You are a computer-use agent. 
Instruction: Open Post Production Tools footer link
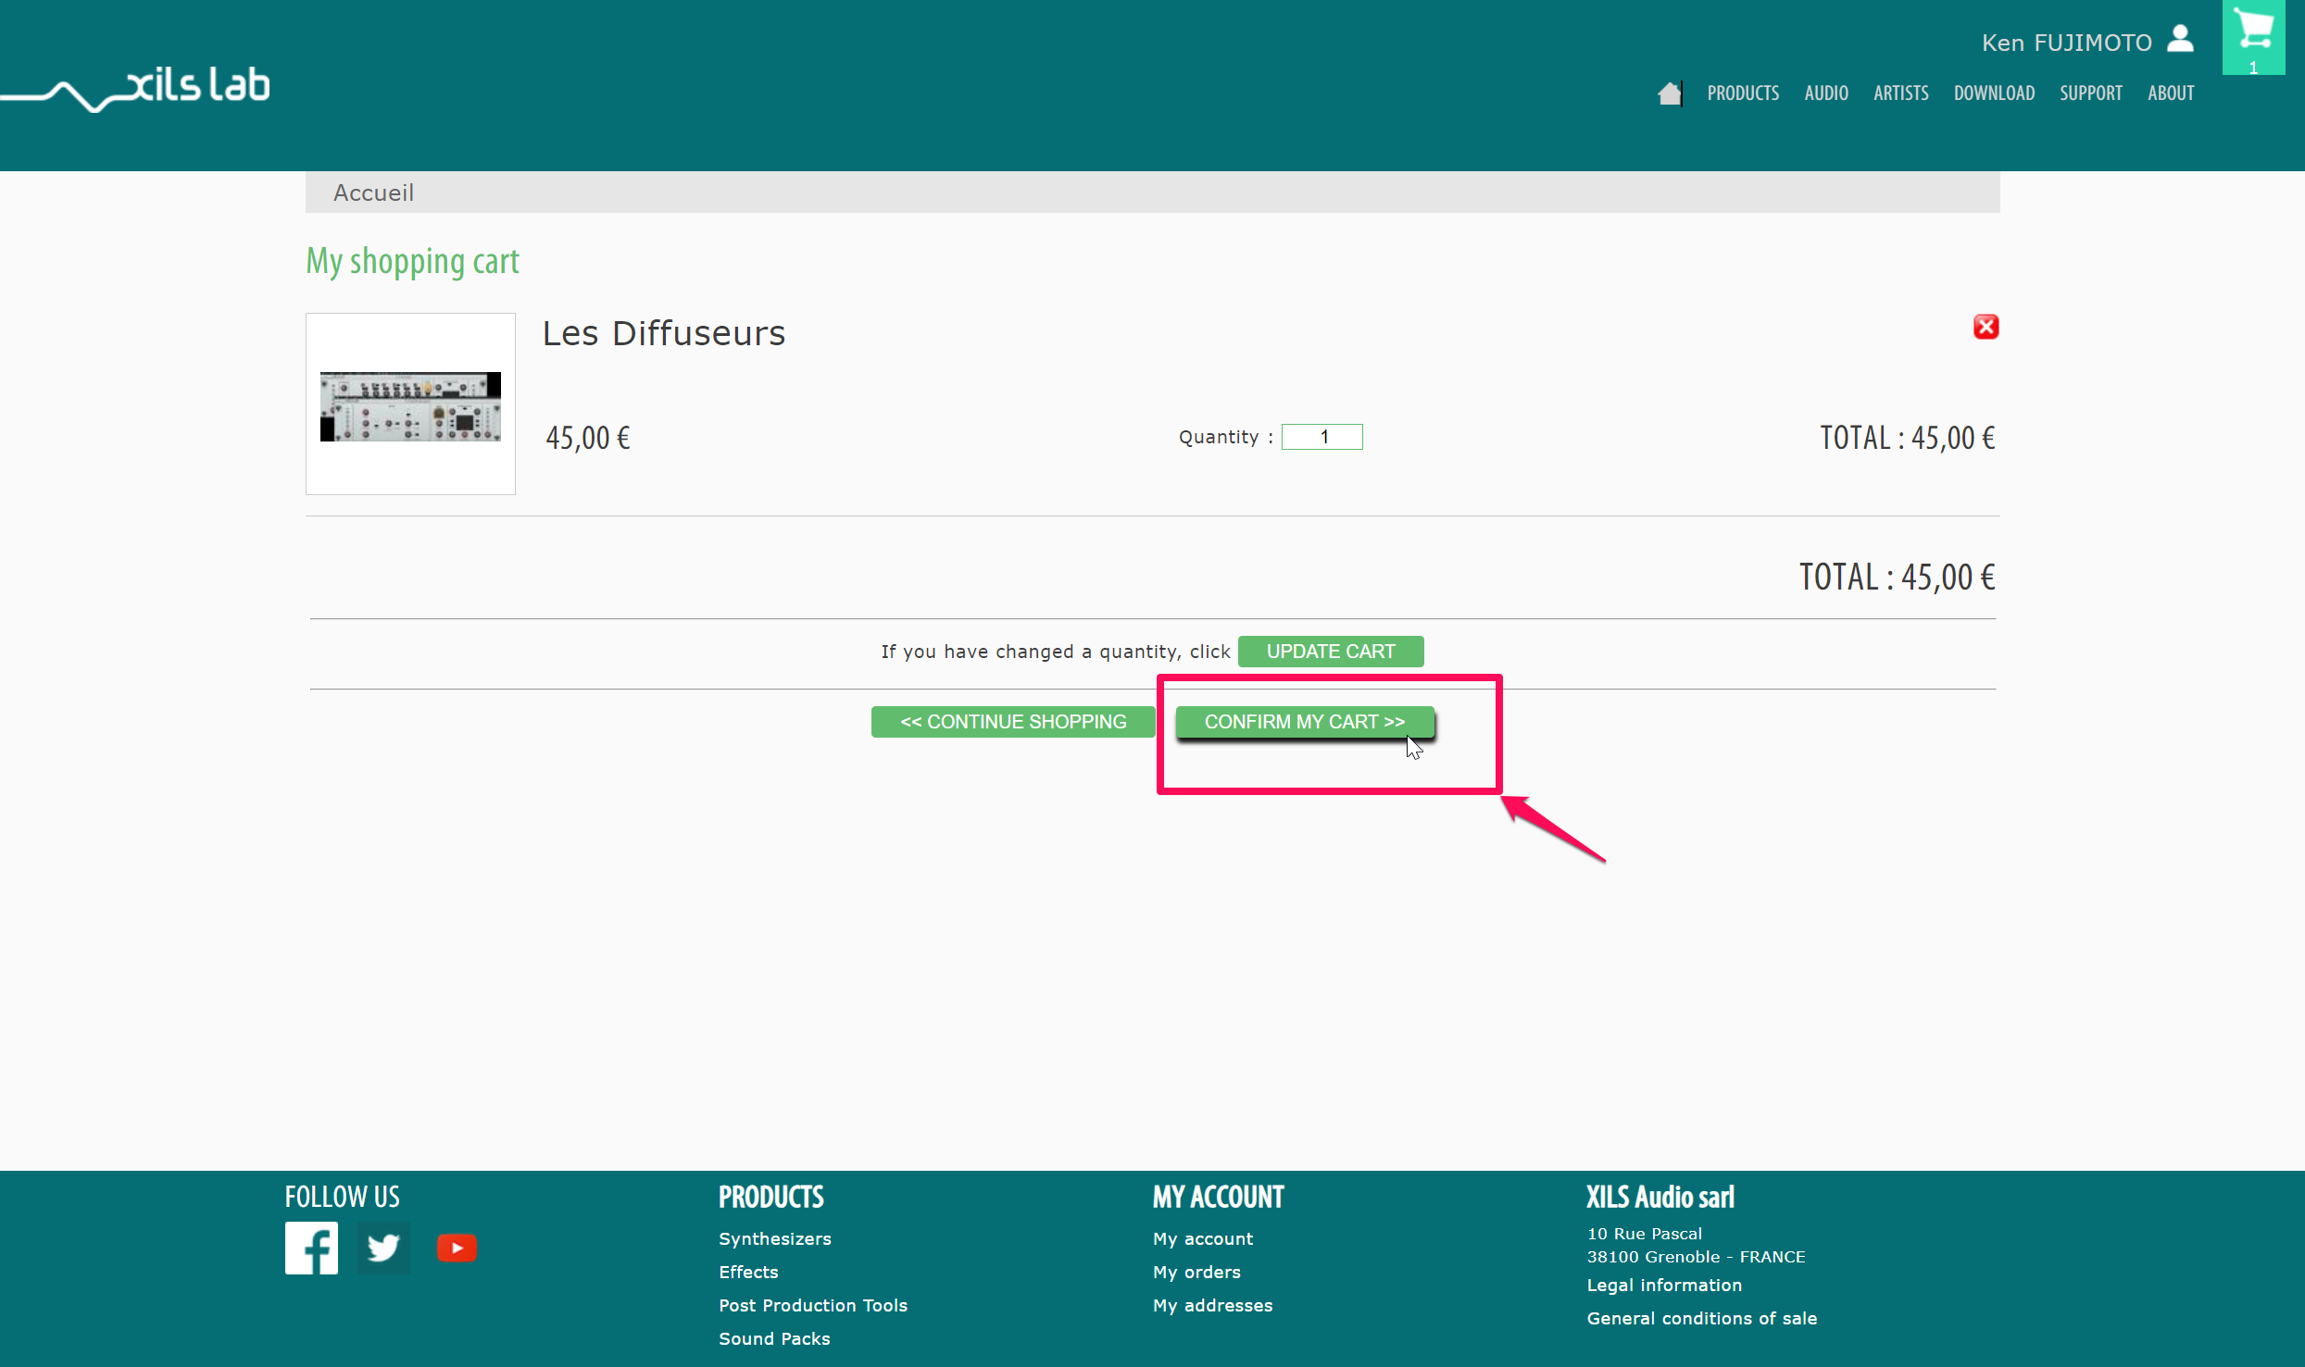[x=813, y=1305]
